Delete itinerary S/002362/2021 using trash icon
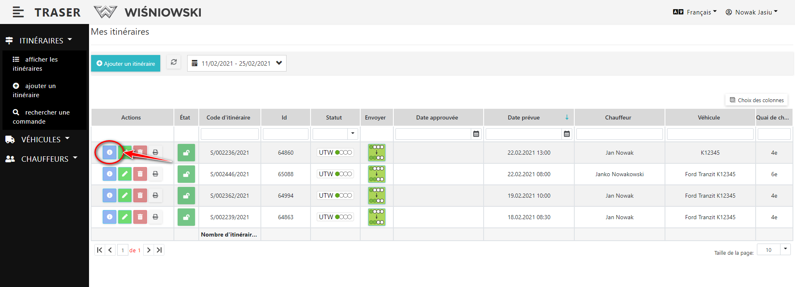 click(x=140, y=196)
